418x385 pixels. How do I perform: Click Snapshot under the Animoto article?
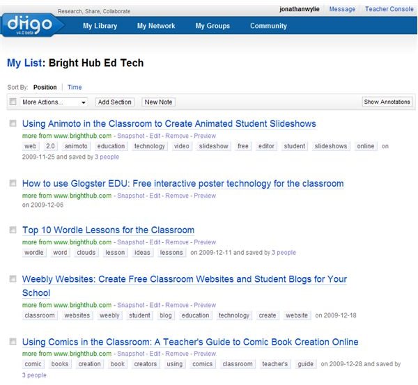pyautogui.click(x=131, y=136)
